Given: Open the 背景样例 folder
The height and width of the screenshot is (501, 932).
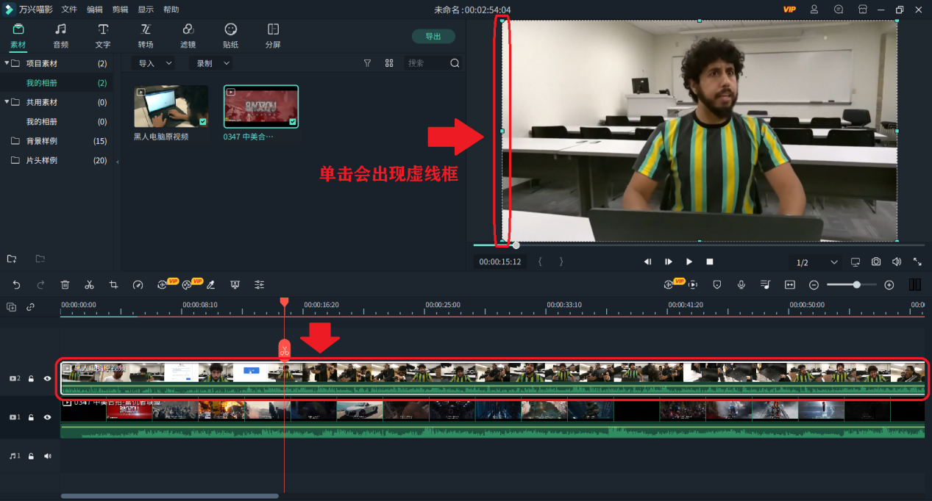Looking at the screenshot, I should [x=42, y=141].
